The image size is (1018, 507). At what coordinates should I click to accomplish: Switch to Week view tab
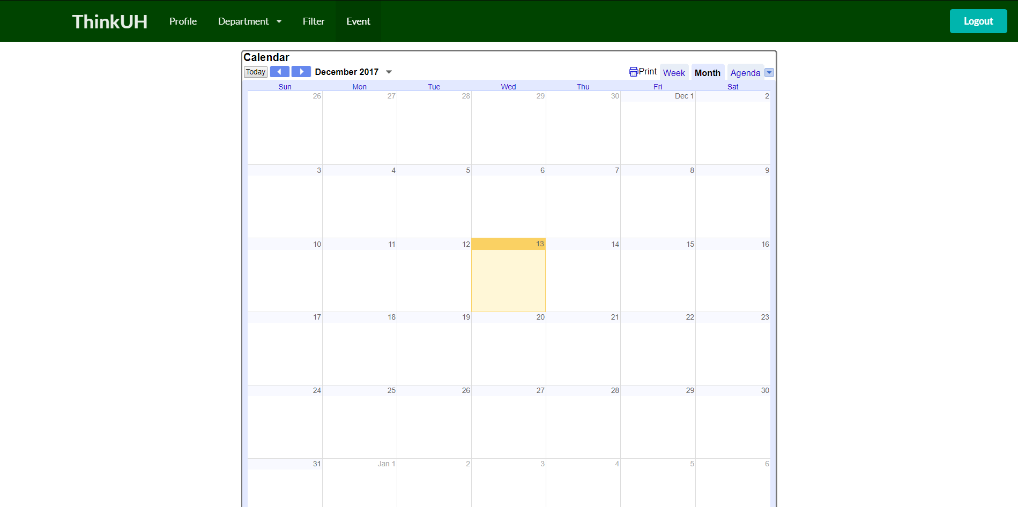(674, 73)
